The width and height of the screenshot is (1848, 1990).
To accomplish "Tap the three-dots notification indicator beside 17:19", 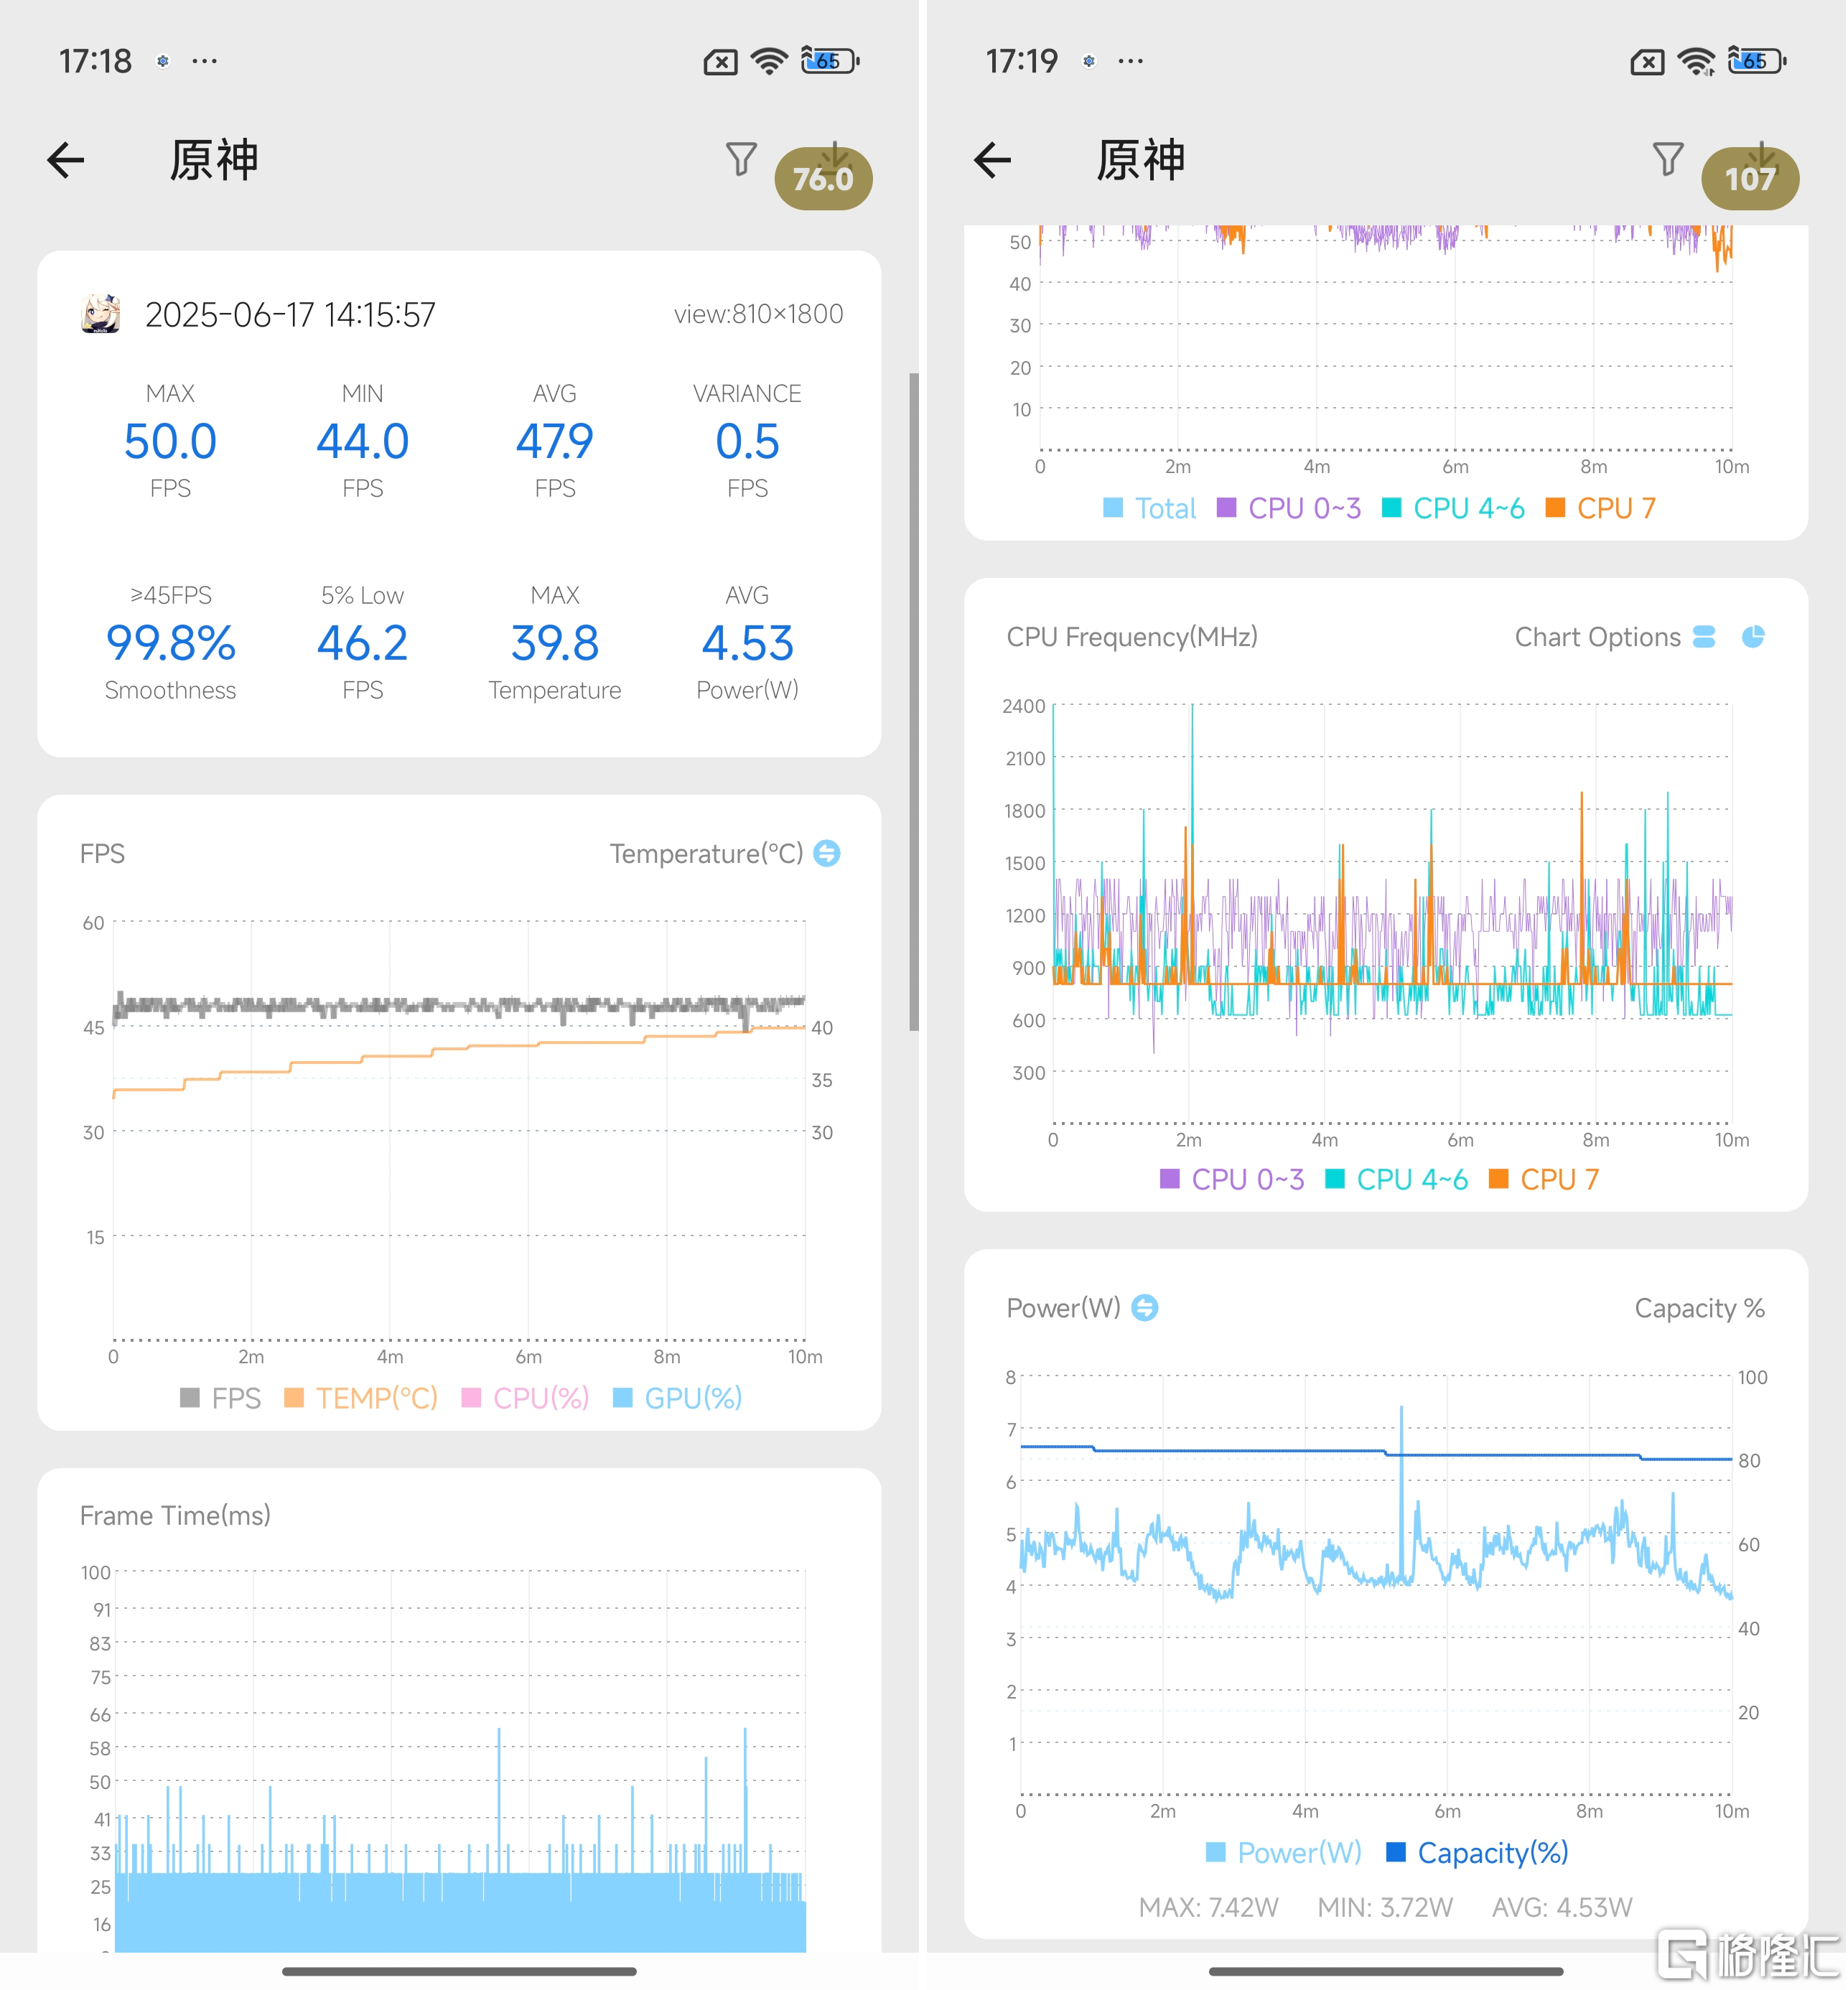I will (x=1131, y=61).
